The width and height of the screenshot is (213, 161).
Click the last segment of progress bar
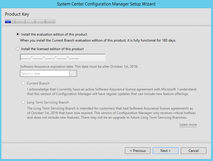point(50,21)
